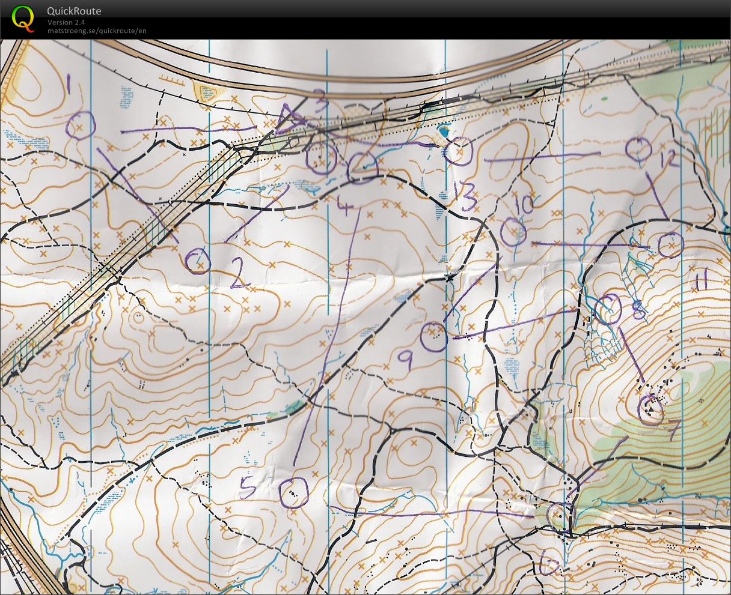Click the control 5 circle marker

coord(294,492)
